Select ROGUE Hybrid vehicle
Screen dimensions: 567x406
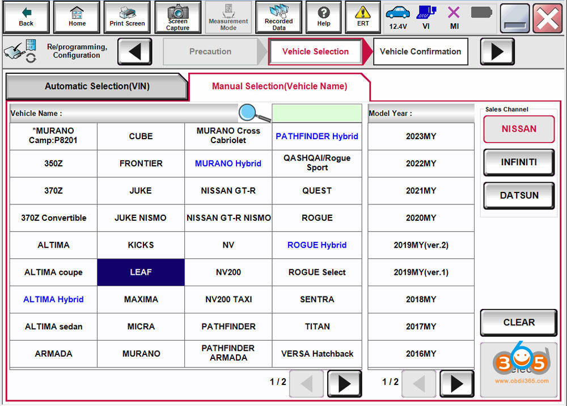(x=317, y=245)
